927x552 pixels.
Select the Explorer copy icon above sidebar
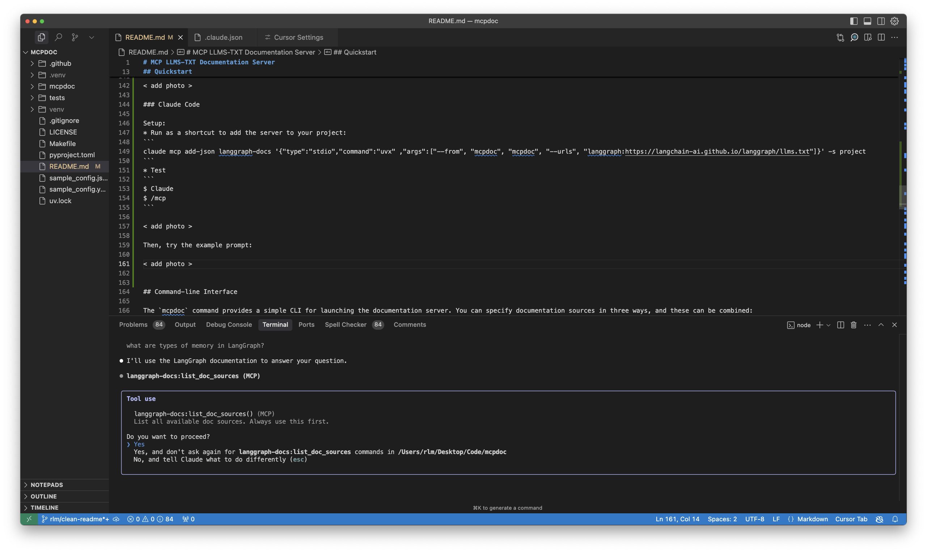tap(41, 37)
